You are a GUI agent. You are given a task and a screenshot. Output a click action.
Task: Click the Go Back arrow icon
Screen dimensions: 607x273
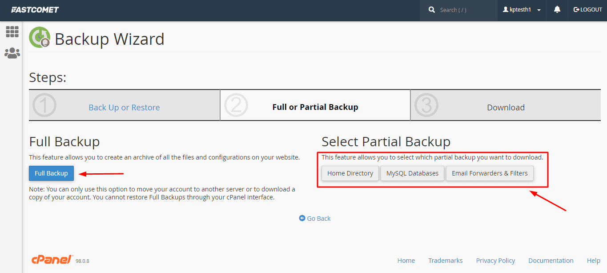[302, 218]
